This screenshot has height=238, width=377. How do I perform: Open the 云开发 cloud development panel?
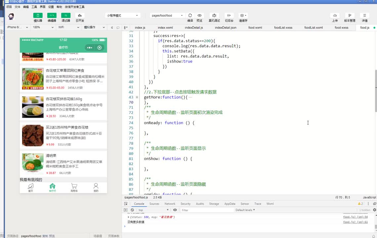point(80,16)
